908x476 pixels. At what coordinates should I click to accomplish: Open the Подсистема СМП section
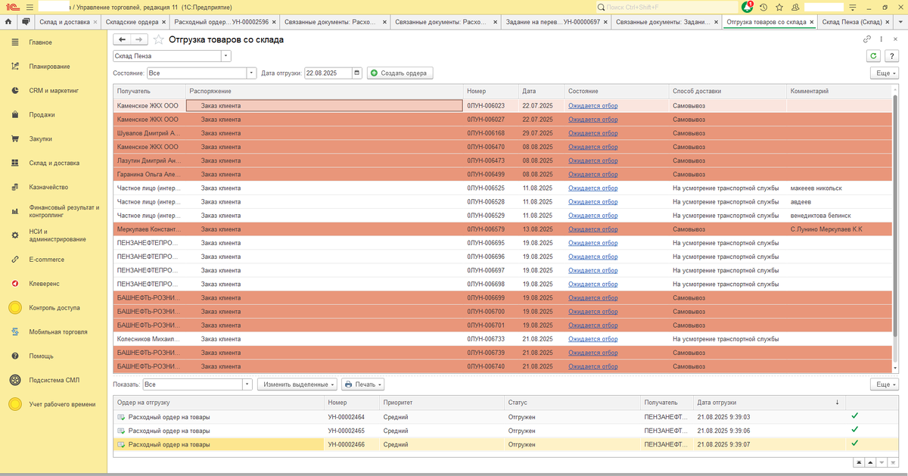tap(53, 380)
